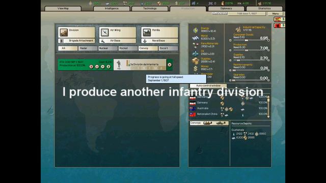Click the Air Wing plane icon
The width and height of the screenshot is (326, 183).
[105, 33]
